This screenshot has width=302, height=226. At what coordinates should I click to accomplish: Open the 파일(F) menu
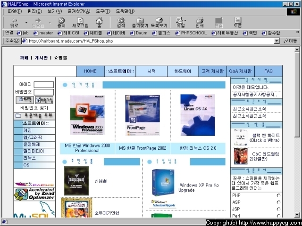(x=15, y=11)
